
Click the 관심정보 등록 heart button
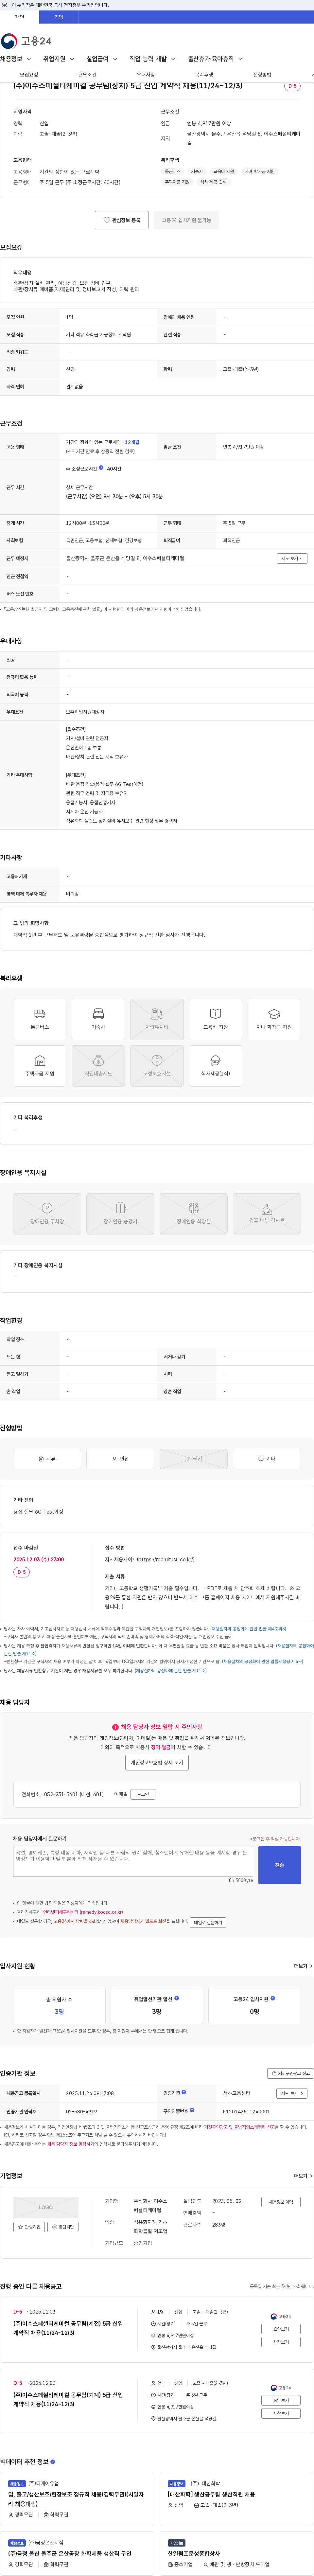click(x=122, y=220)
